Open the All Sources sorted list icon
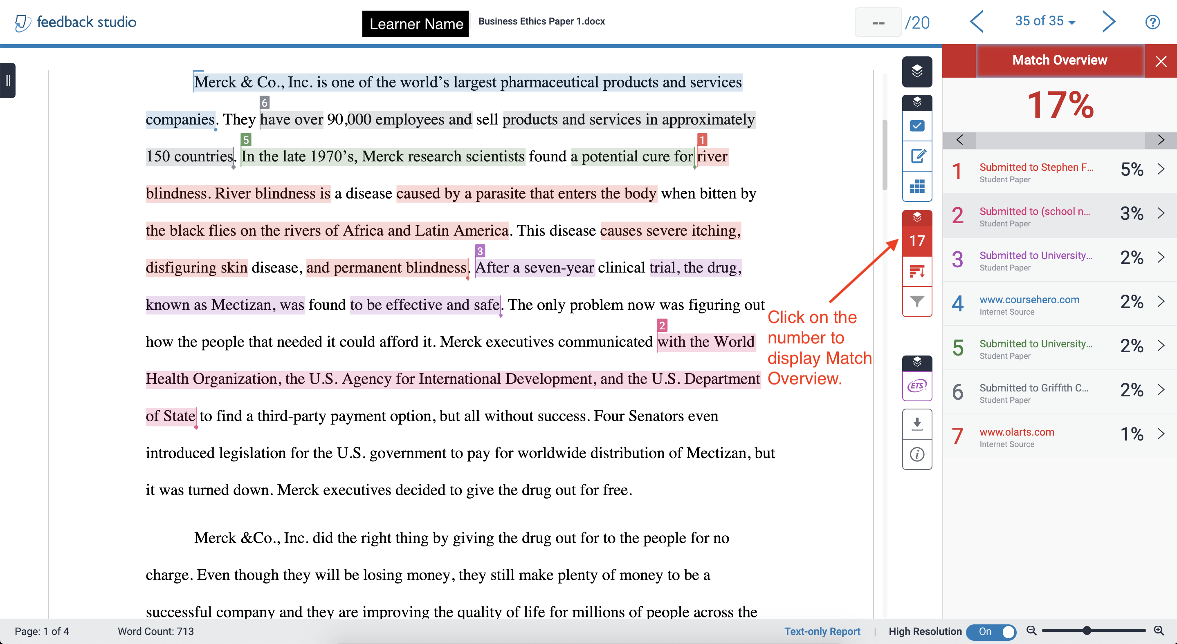 click(x=916, y=271)
